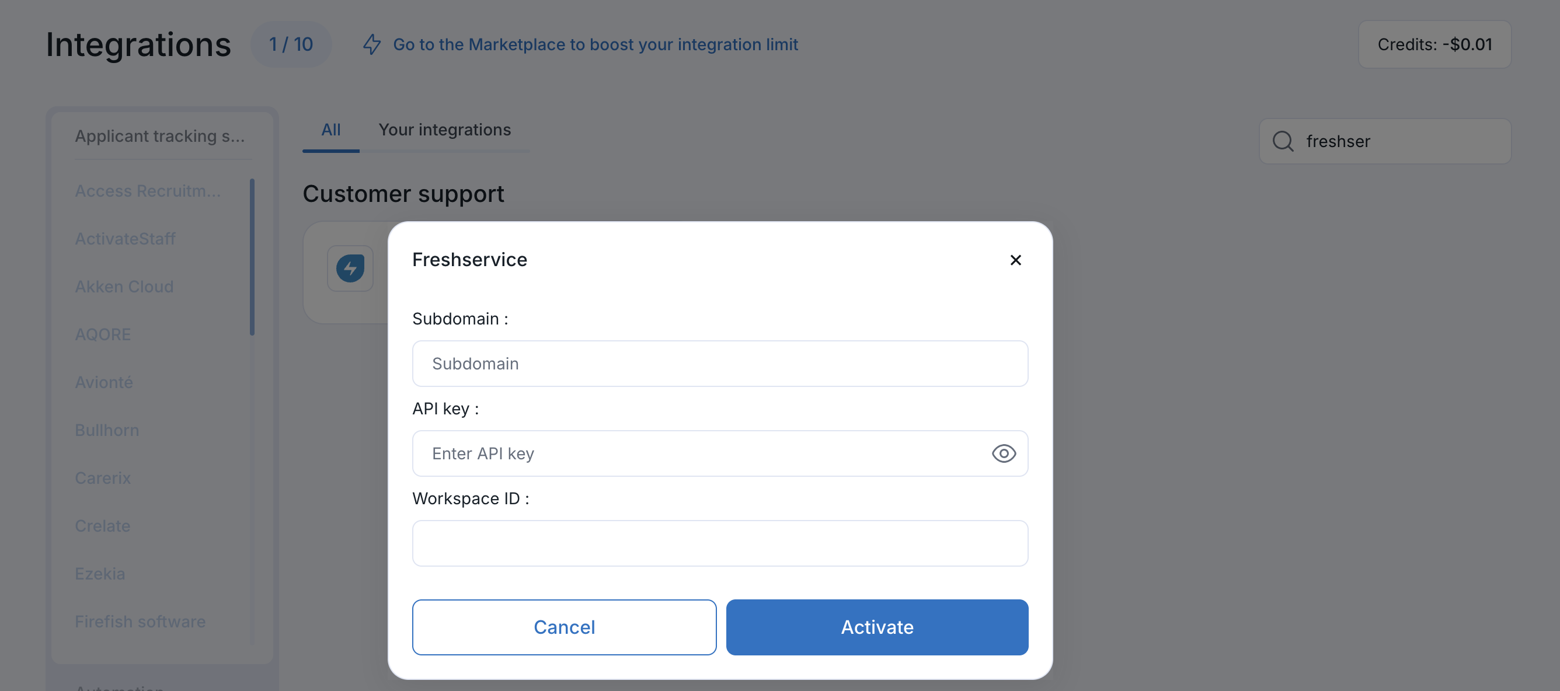
Task: Click the Freshservice lightning logo icon
Action: [350, 268]
